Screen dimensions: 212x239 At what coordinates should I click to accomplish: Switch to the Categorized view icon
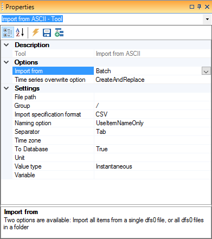coord(8,33)
